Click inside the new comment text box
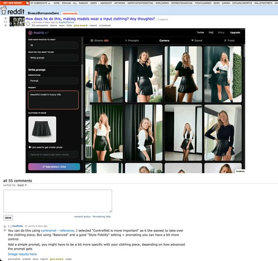The height and width of the screenshot is (261, 278). pos(57,201)
